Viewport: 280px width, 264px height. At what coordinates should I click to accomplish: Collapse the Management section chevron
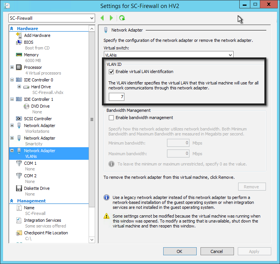pyautogui.click(x=12, y=201)
